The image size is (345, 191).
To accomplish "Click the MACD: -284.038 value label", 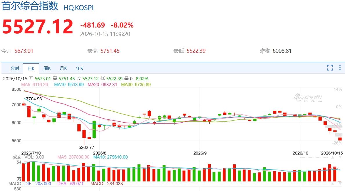I will [106, 184].
